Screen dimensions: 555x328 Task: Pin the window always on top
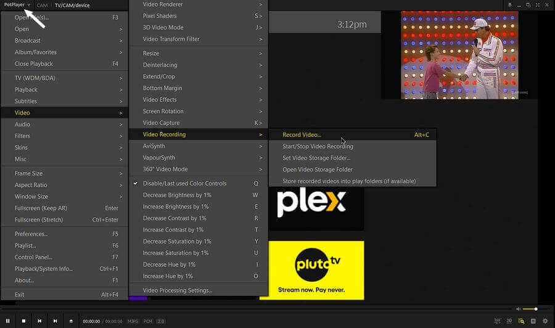click(510, 5)
